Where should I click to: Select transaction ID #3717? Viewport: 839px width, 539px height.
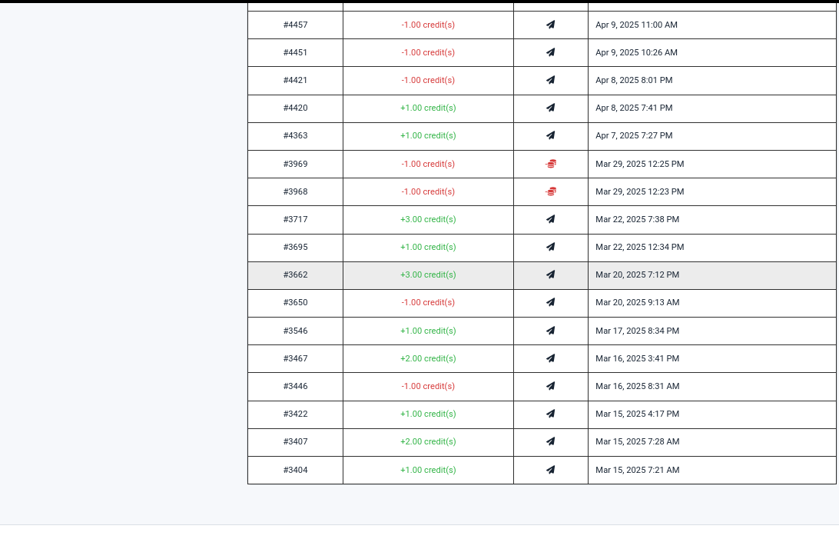click(x=295, y=219)
